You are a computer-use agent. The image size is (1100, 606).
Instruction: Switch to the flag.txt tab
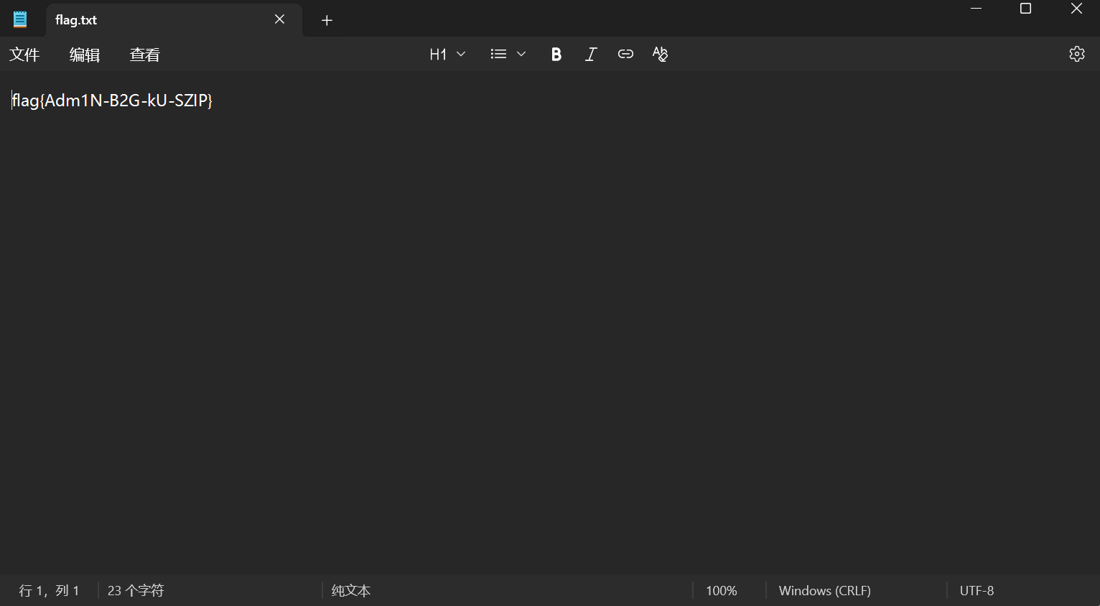pos(76,20)
